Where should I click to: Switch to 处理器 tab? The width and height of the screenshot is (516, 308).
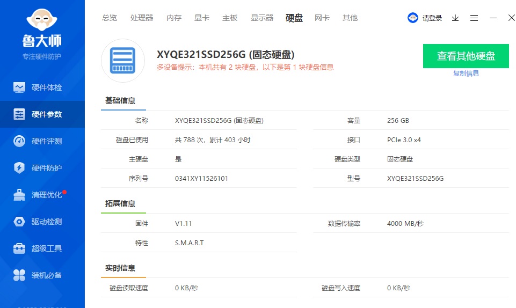[x=142, y=18]
